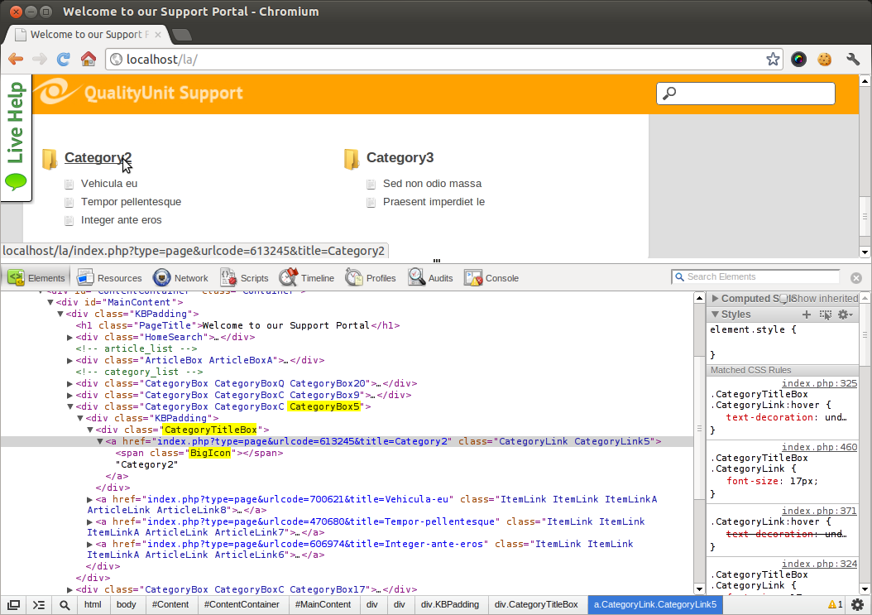
Task: Click the Chromium wrench menu icon
Action: click(x=853, y=60)
